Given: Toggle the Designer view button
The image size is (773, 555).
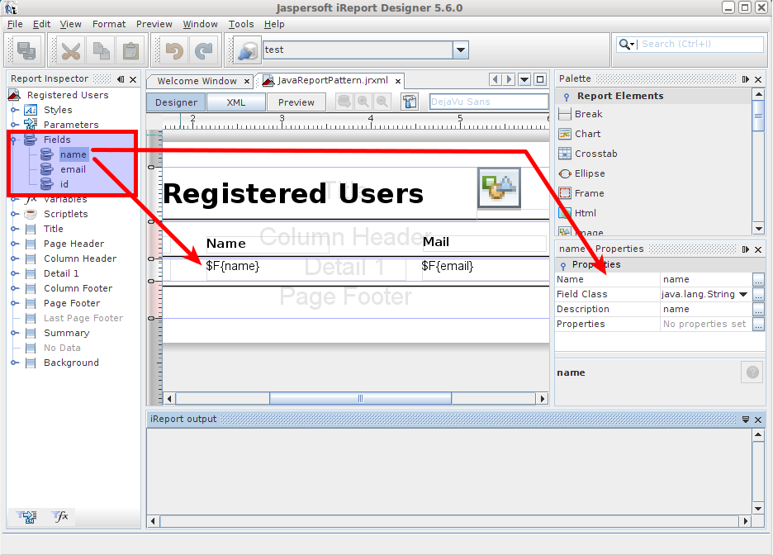Looking at the screenshot, I should click(x=176, y=102).
